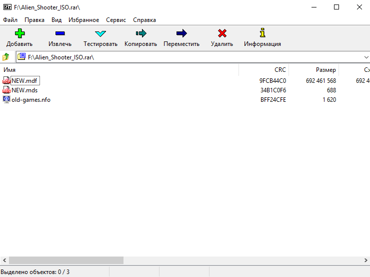Image resolution: width=370 pixels, height=277 pixels.
Task: Sort by Размер column header
Action: [314, 70]
